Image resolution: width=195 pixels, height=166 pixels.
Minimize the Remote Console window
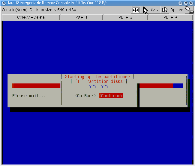[180, 3]
